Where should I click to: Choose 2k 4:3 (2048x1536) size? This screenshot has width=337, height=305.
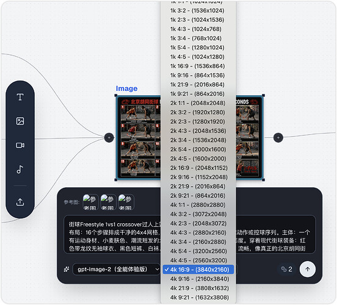198,131
